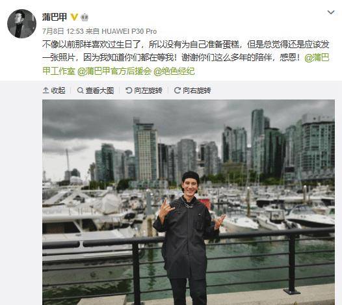Open the post options chevron dropdown

coord(331,12)
